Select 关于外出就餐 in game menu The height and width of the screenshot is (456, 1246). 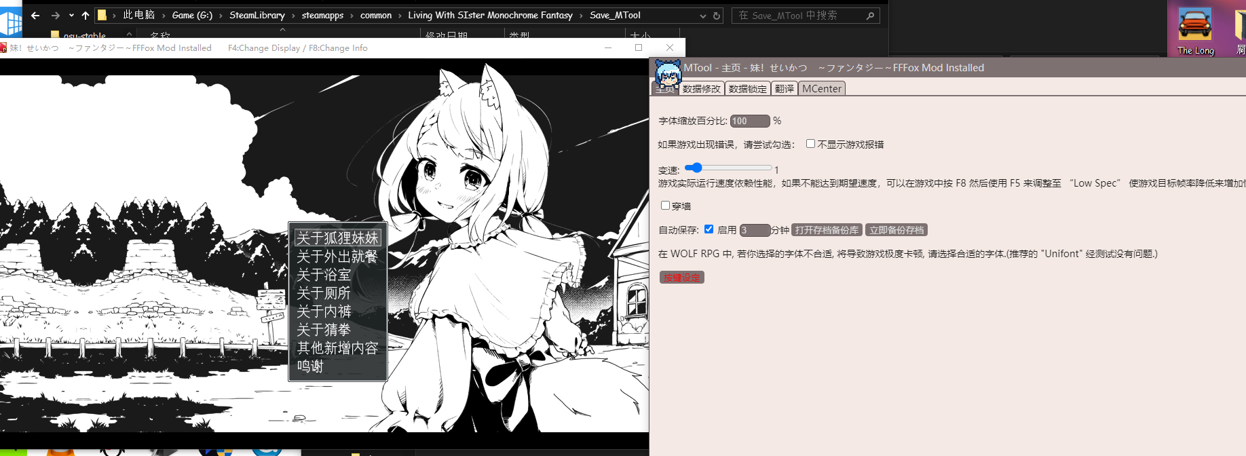coord(337,256)
